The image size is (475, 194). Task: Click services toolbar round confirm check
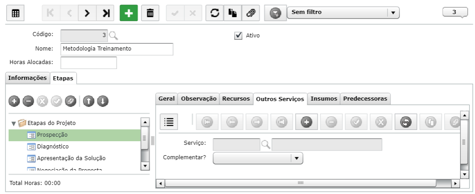[356, 122]
